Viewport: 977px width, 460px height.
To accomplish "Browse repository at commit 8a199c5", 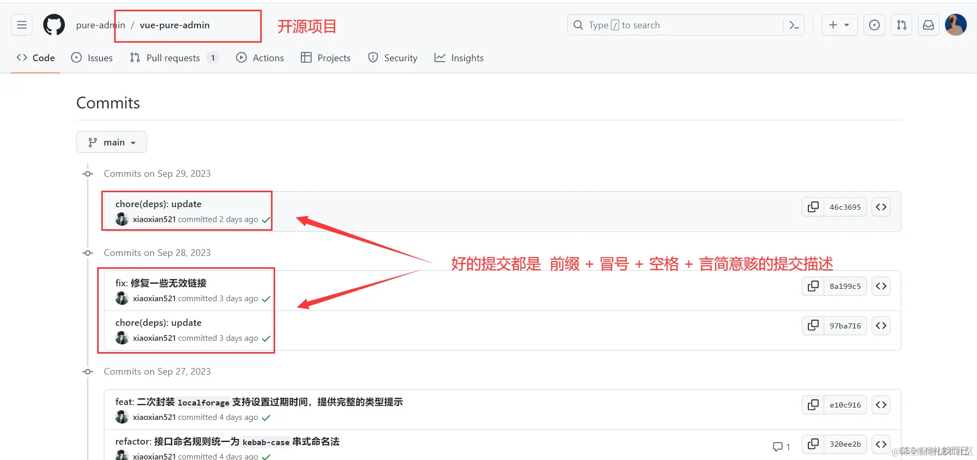I will [x=881, y=286].
